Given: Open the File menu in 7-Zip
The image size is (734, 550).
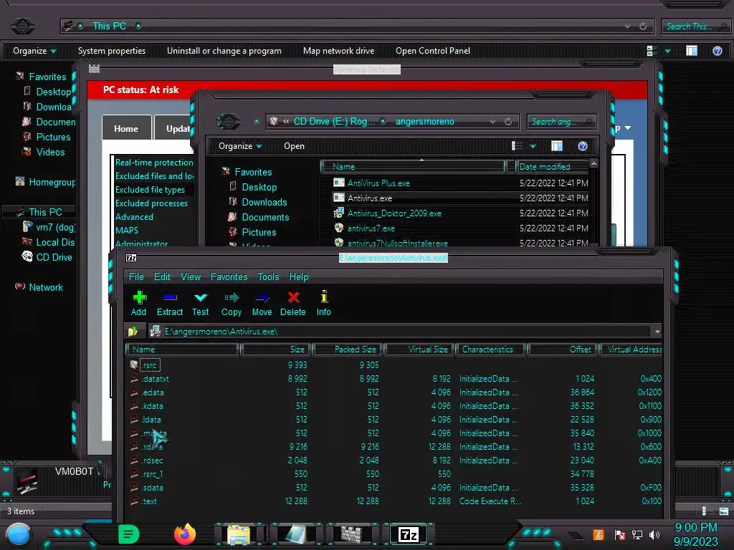Looking at the screenshot, I should point(136,277).
